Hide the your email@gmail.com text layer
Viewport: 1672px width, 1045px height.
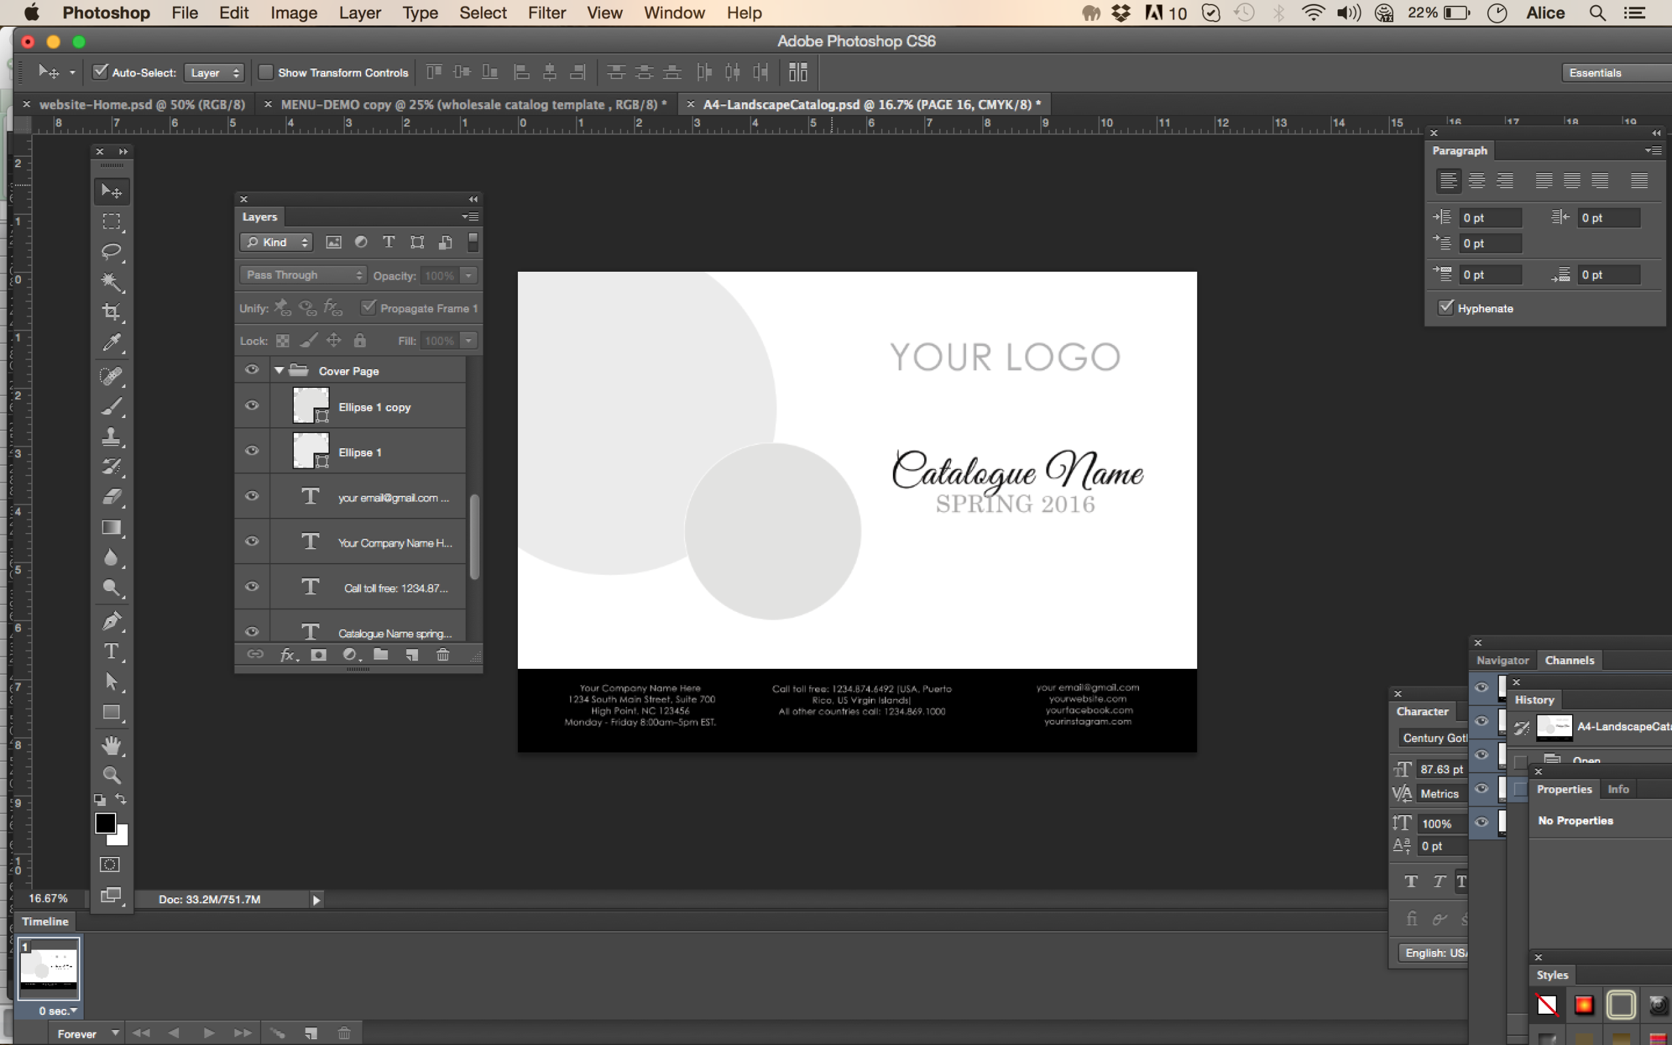(x=252, y=496)
